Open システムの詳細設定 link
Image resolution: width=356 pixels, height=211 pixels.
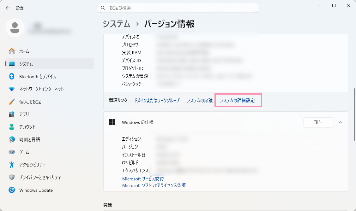click(x=237, y=100)
